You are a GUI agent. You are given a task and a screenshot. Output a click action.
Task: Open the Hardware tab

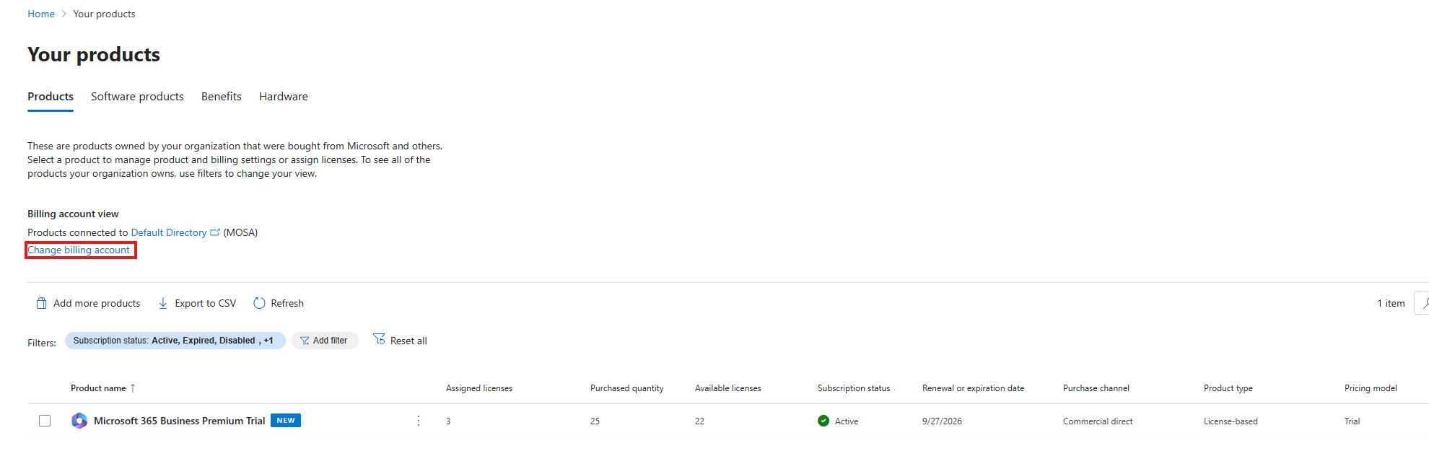pos(284,97)
